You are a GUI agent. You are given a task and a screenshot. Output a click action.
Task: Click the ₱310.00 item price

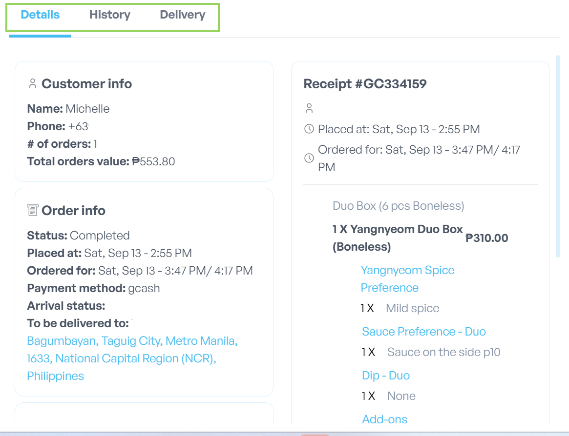[x=486, y=238]
